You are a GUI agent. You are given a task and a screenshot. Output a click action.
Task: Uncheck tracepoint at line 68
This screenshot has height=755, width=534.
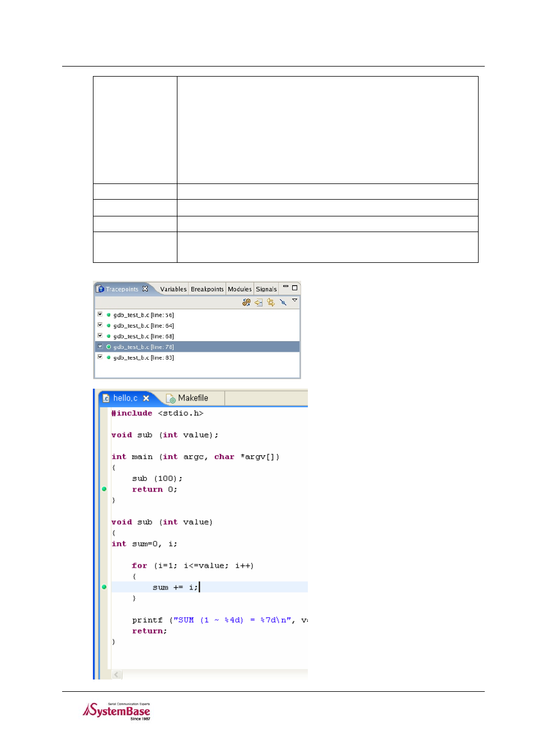[100, 336]
